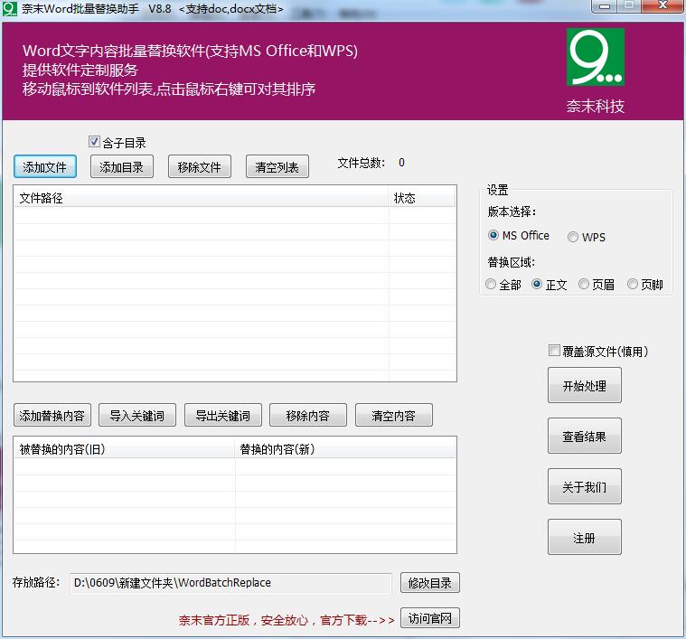Screen dimensions: 686x639
Task: Click the 奈末官方正版 red notice text
Action: (287, 620)
